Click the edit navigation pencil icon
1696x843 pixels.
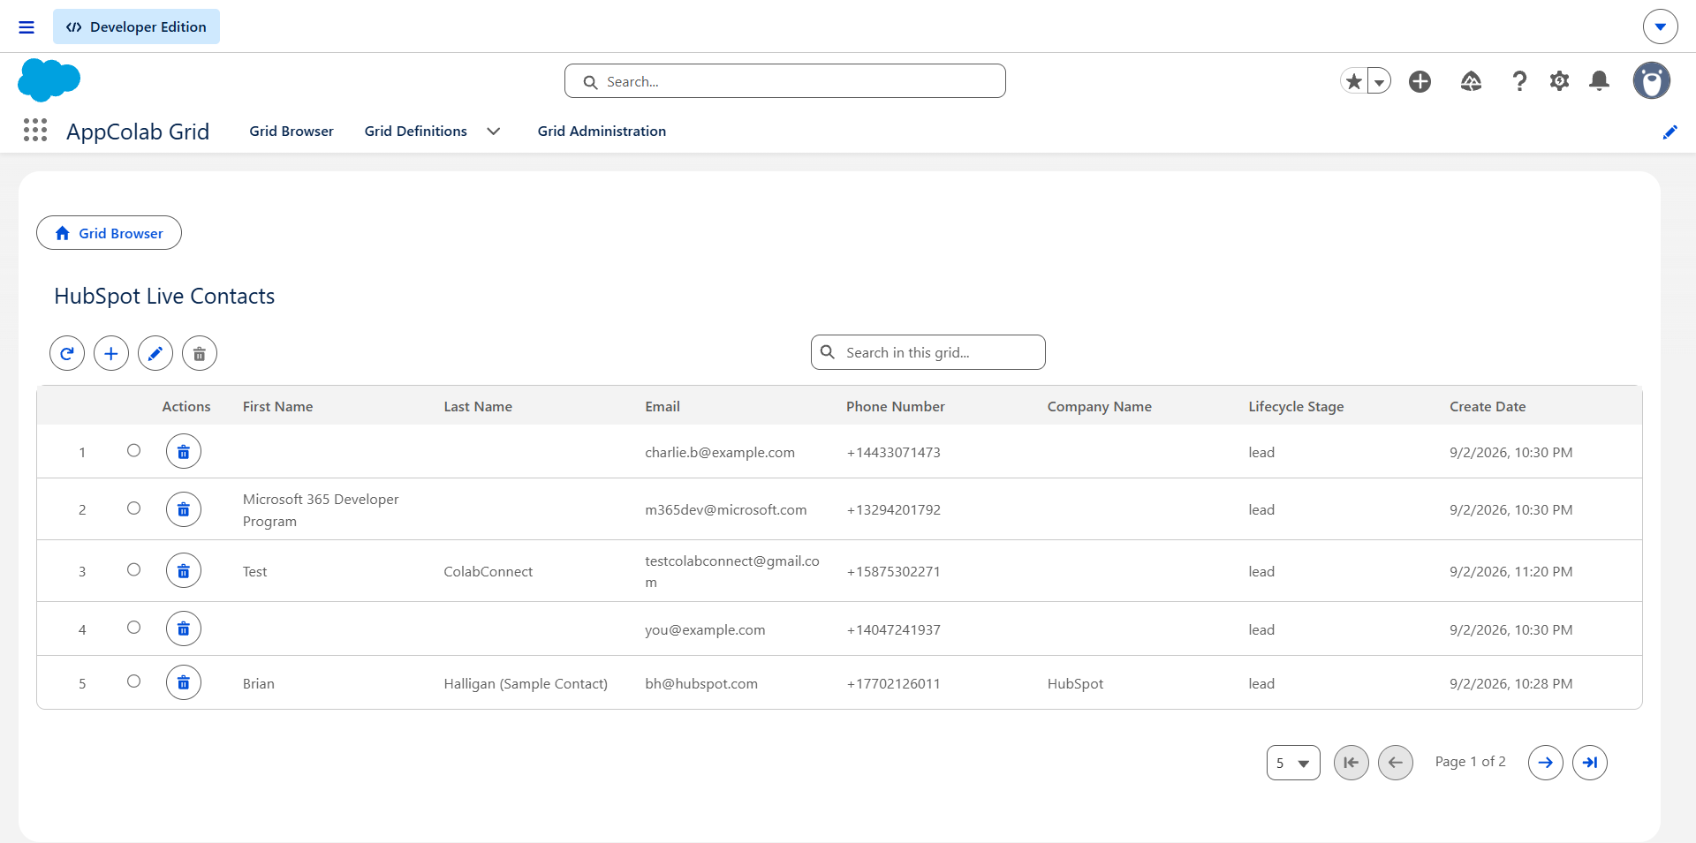[x=1669, y=132]
